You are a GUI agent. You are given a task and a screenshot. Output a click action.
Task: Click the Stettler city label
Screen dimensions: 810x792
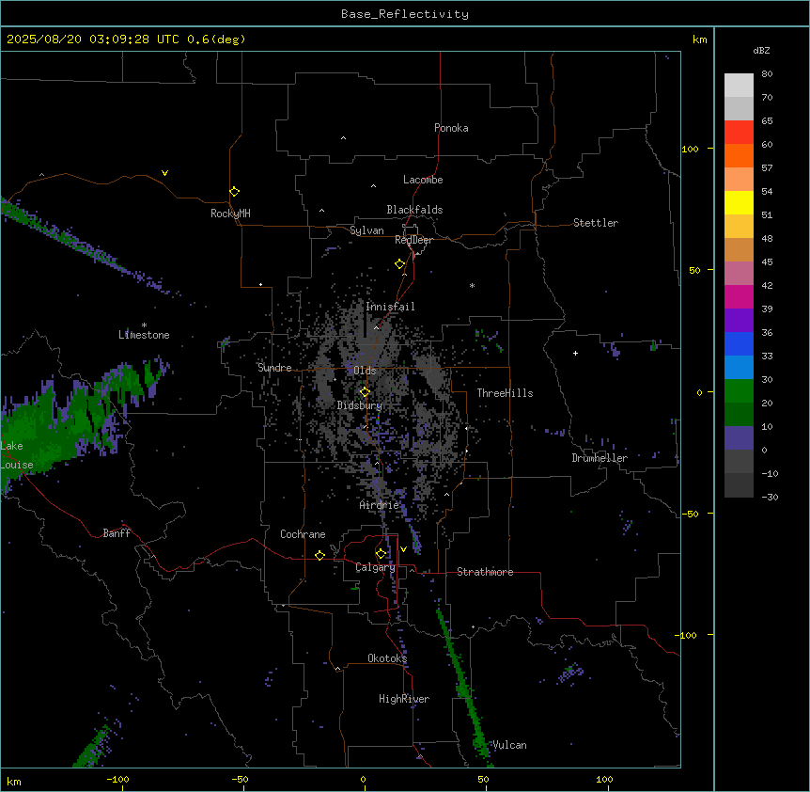tap(596, 223)
